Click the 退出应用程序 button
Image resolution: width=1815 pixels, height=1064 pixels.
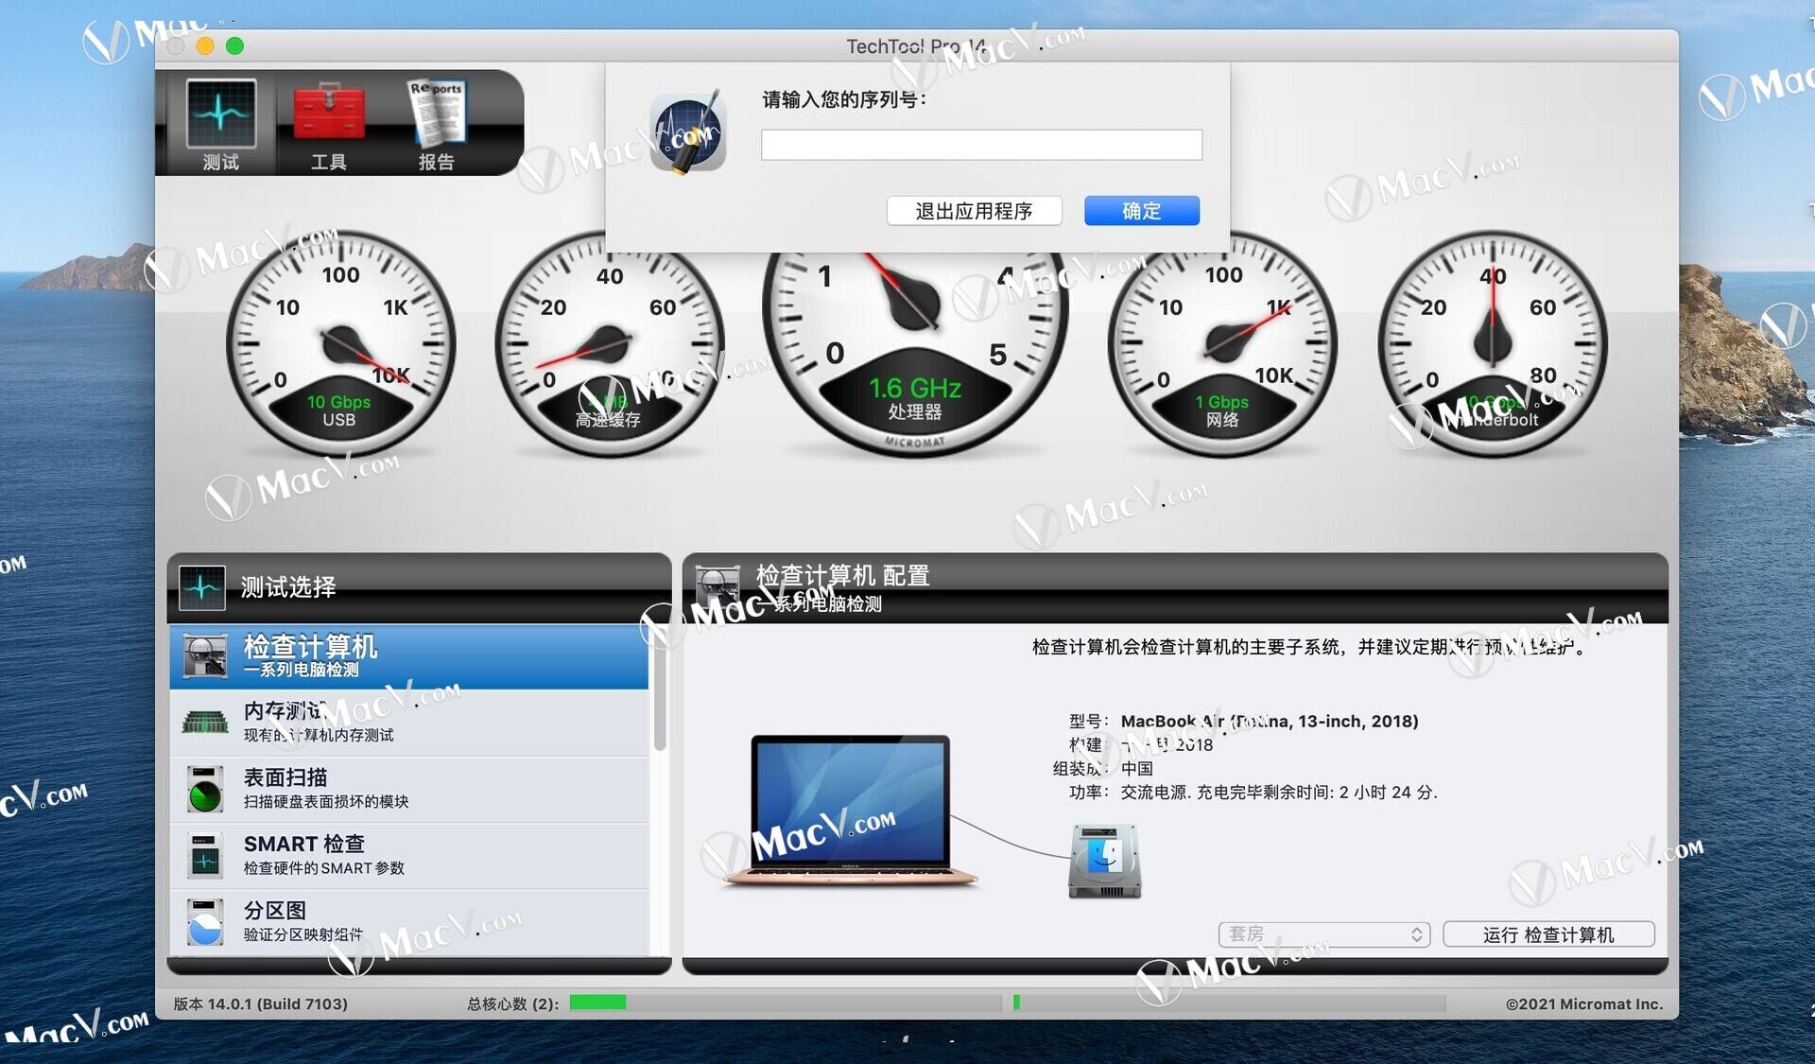[974, 210]
